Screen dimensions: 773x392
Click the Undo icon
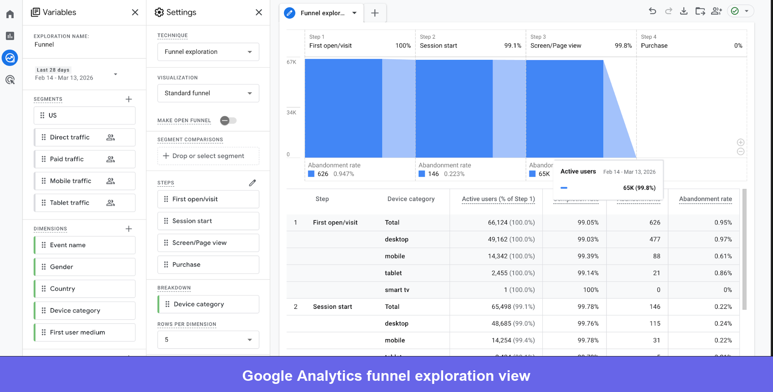[x=652, y=11]
